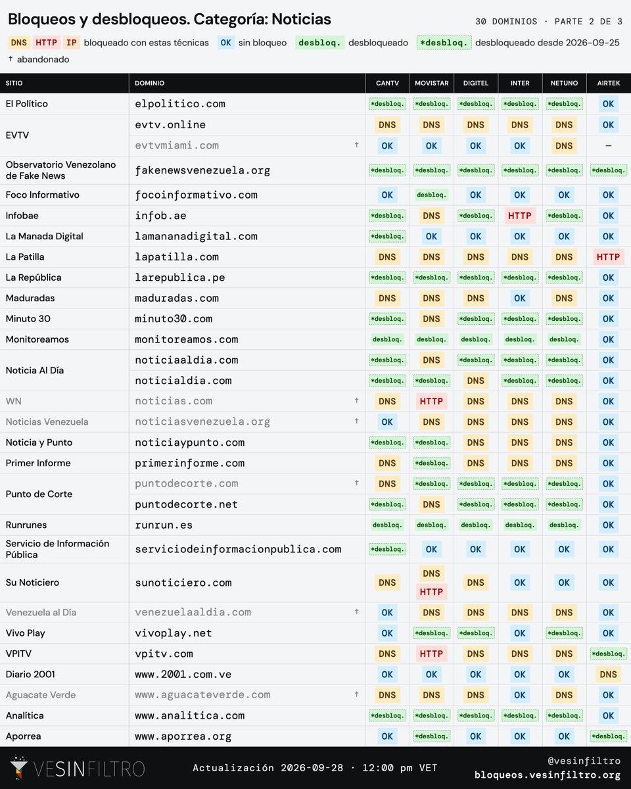This screenshot has width=631, height=789.
Task: Click the 'Bloqueos y desbloqueos' title
Action: [x=170, y=20]
